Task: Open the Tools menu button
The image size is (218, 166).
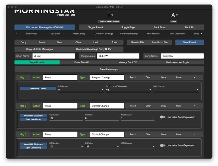Action: click(114, 42)
